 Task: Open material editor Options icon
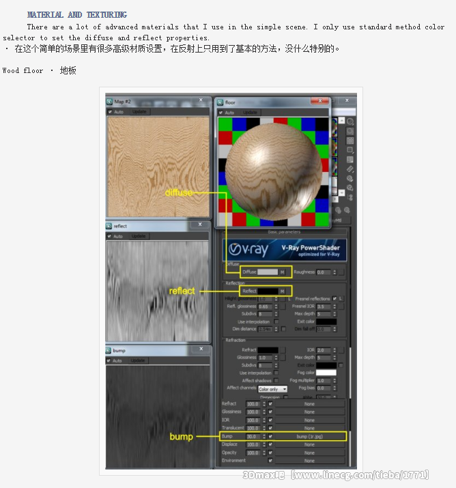(350, 178)
